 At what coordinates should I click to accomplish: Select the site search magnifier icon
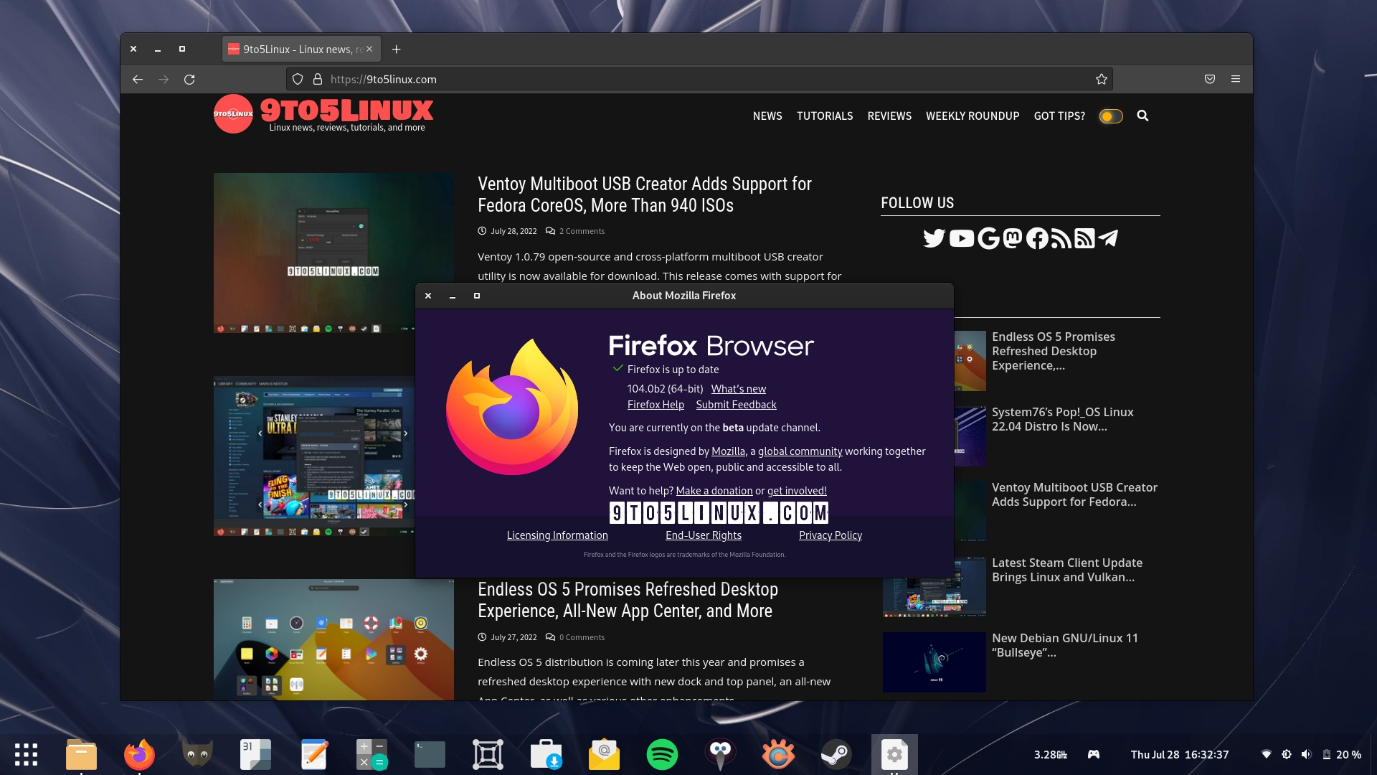pyautogui.click(x=1144, y=116)
